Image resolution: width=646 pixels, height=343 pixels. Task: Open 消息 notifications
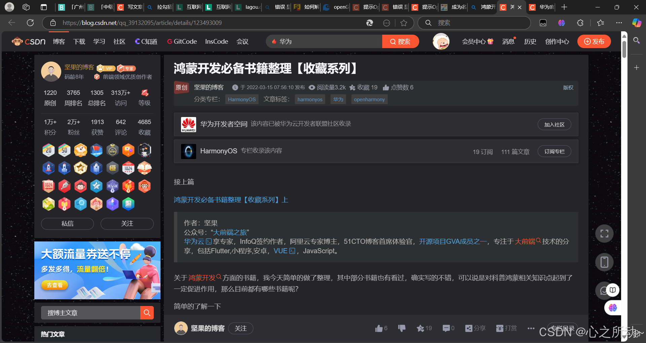click(508, 41)
